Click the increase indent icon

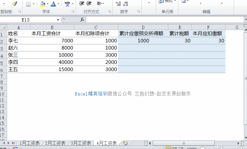coord(89,4)
